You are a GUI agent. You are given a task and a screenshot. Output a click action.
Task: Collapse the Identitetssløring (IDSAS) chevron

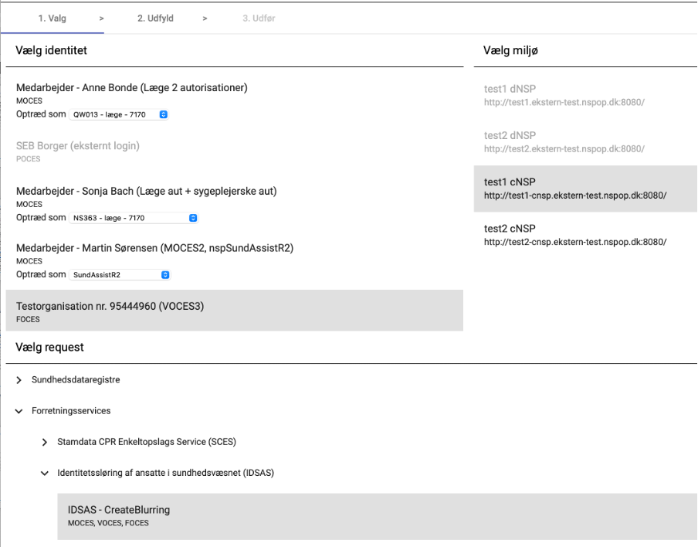45,473
